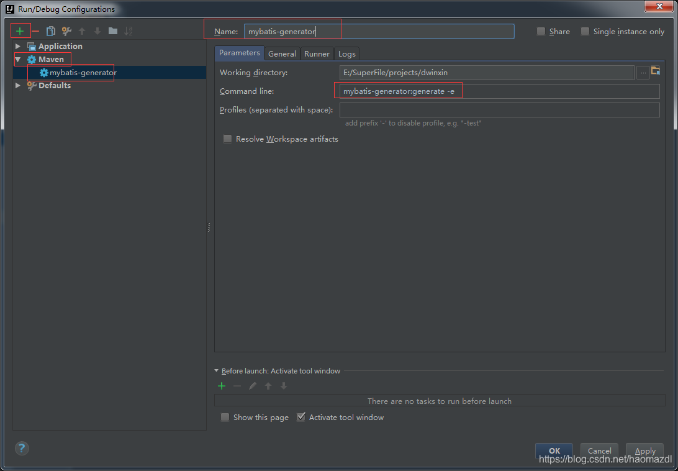Collapse Before launch section triangle

click(x=217, y=371)
